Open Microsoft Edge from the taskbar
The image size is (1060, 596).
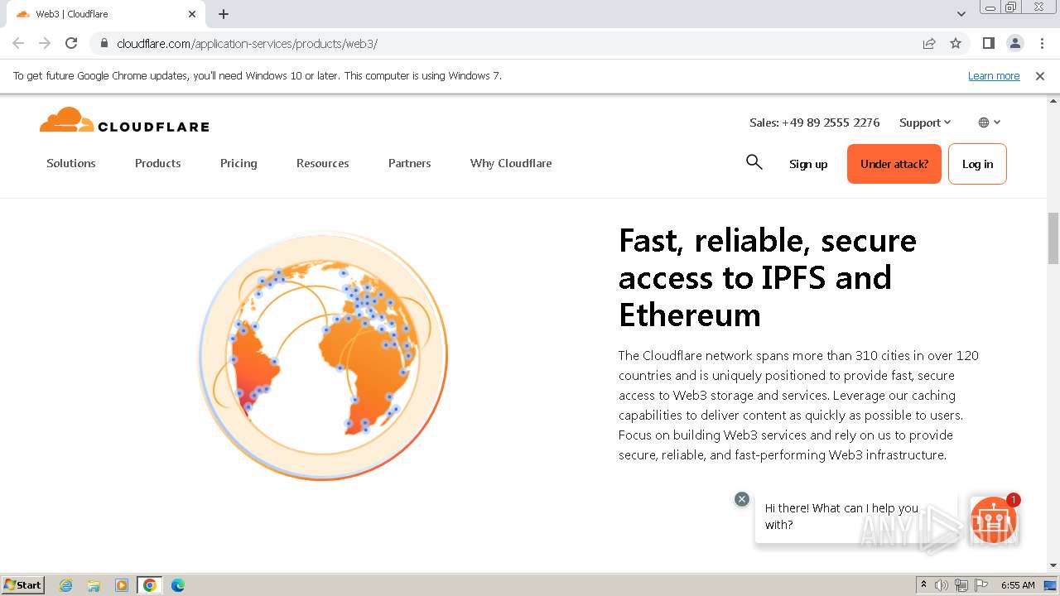[x=178, y=585]
